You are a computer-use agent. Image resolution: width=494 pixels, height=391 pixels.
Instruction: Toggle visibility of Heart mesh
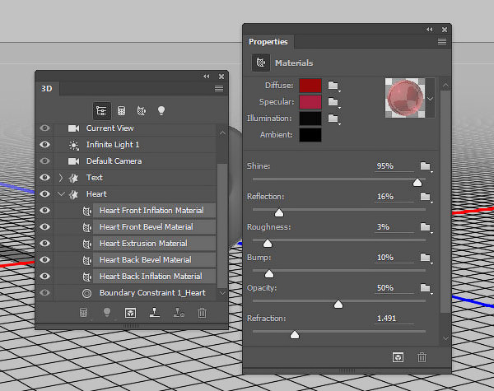pyautogui.click(x=44, y=193)
